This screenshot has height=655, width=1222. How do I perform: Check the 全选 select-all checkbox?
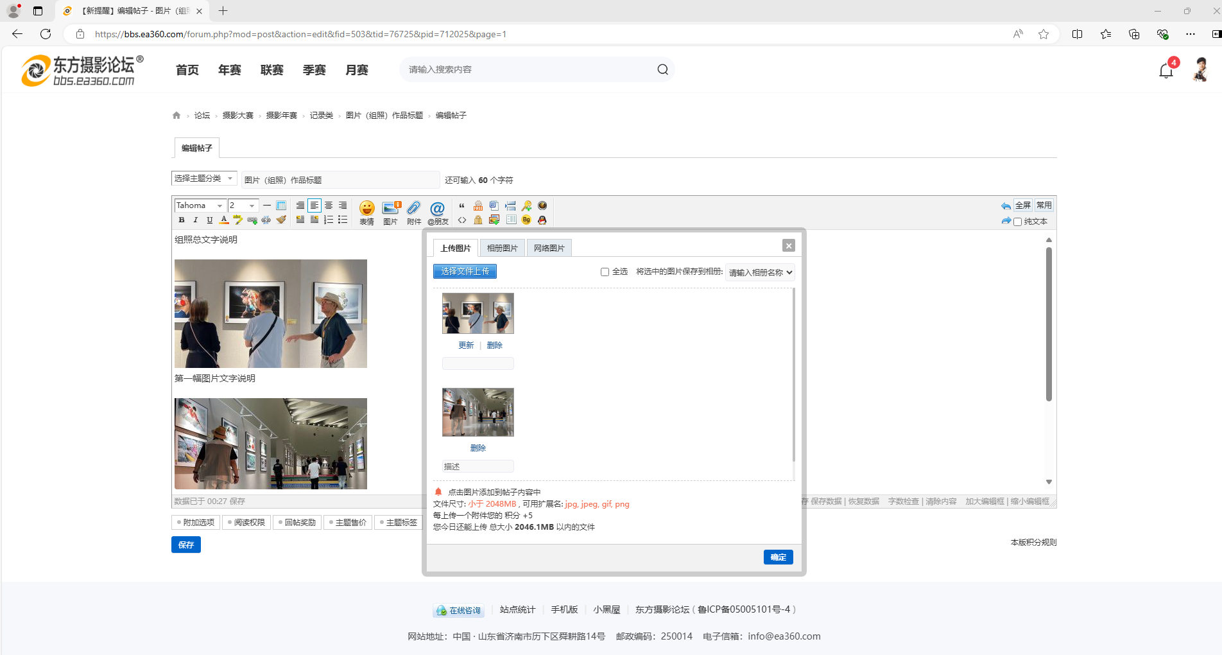pos(605,272)
